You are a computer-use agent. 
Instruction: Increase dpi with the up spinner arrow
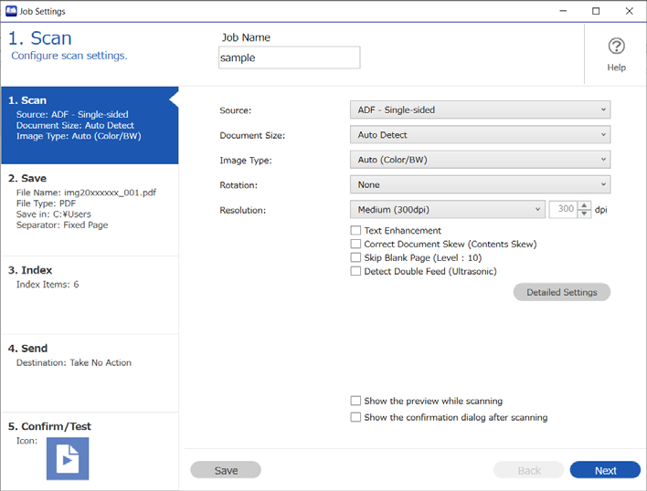click(584, 205)
